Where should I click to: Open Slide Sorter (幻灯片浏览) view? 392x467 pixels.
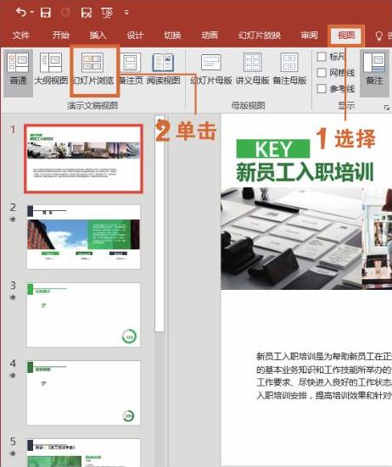[x=93, y=69]
